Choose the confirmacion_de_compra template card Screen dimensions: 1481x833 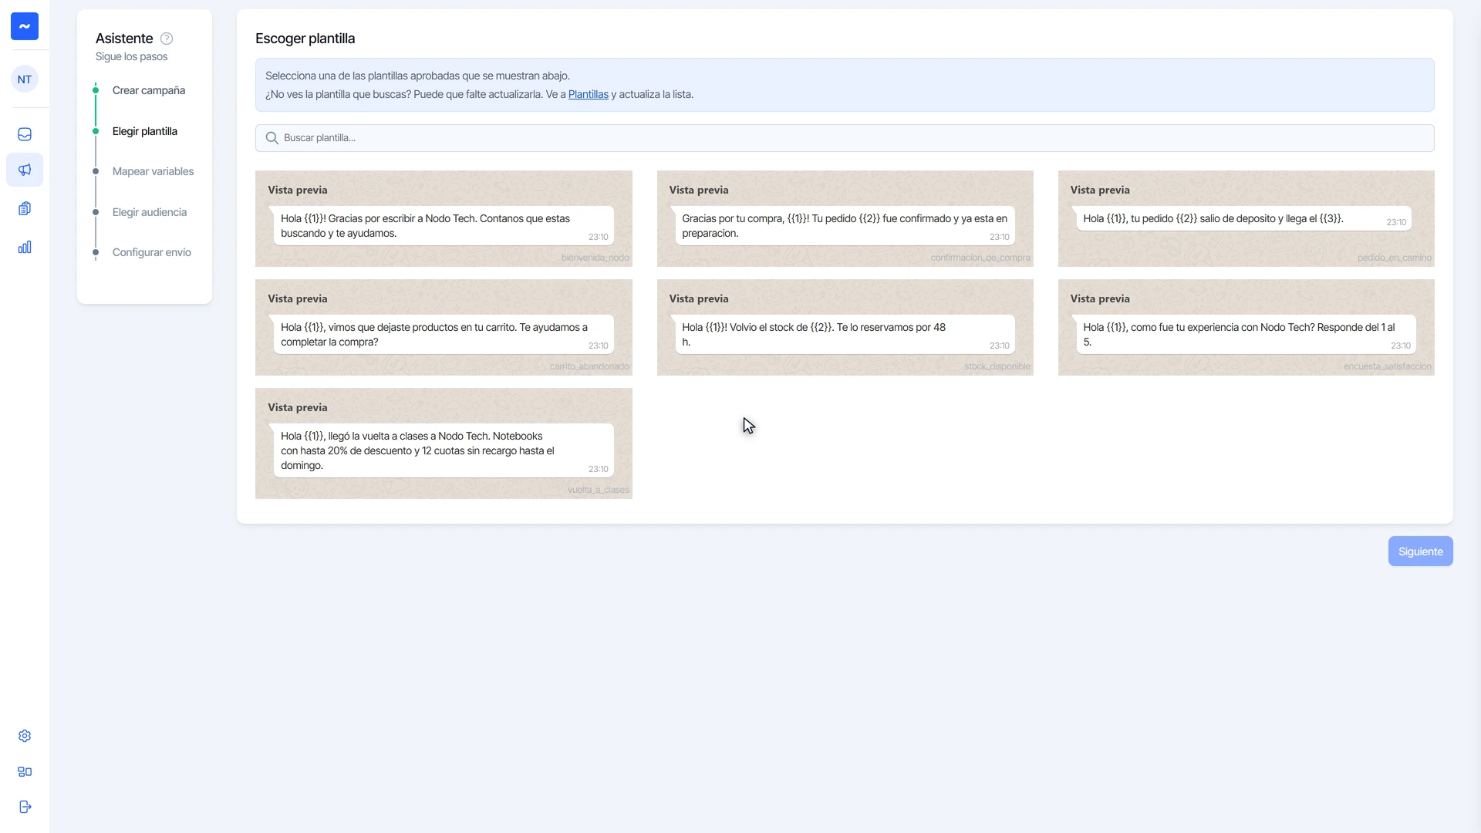click(845, 219)
